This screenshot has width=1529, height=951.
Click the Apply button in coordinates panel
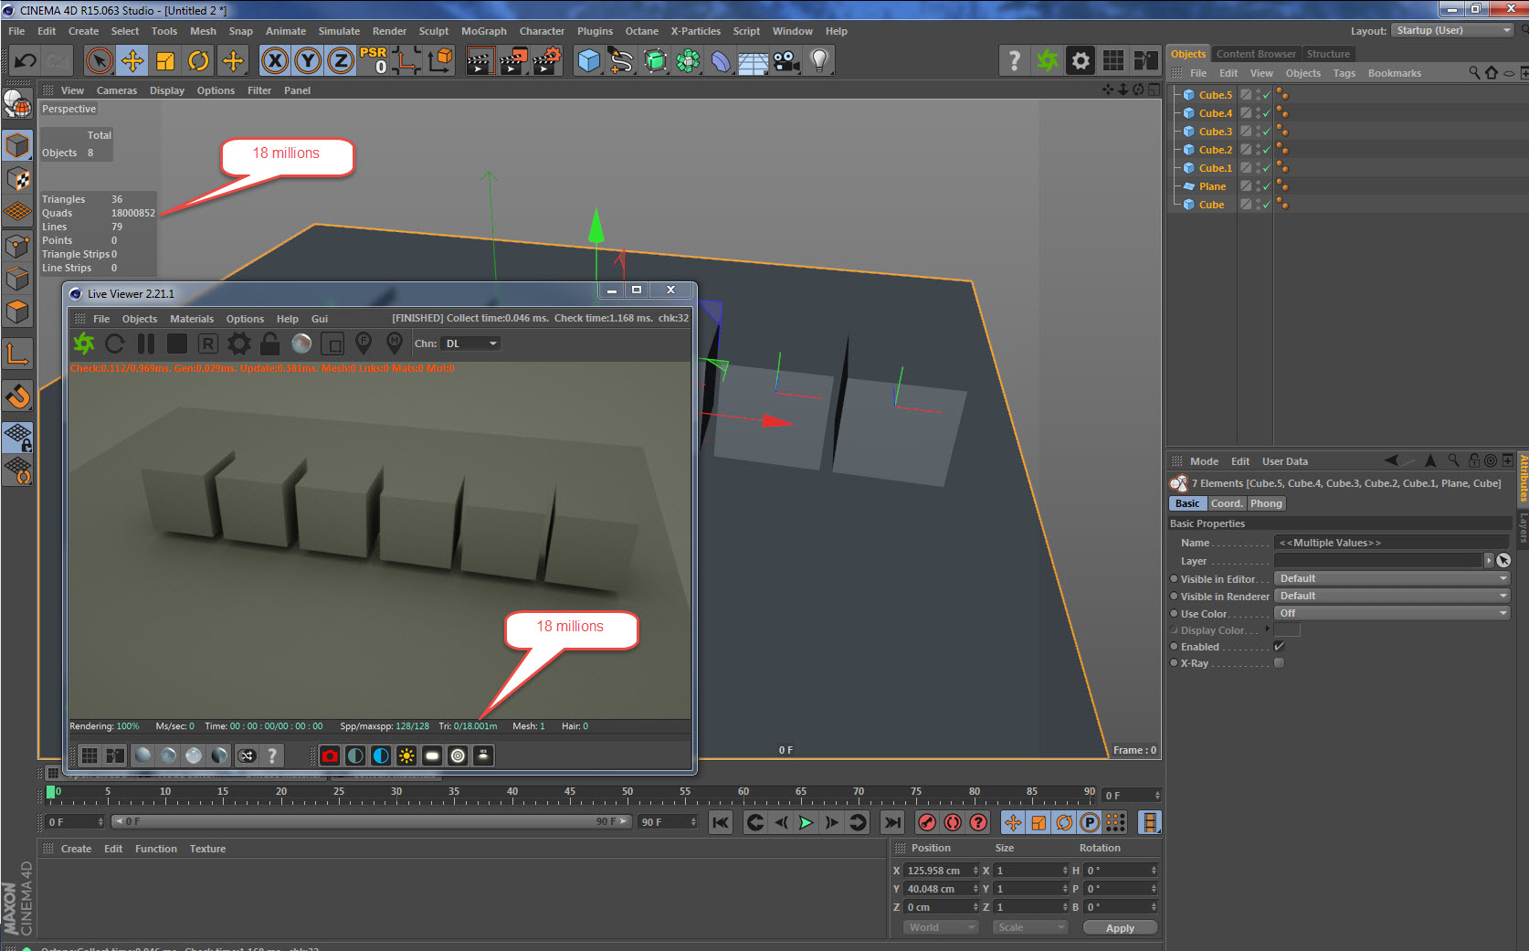(1120, 927)
